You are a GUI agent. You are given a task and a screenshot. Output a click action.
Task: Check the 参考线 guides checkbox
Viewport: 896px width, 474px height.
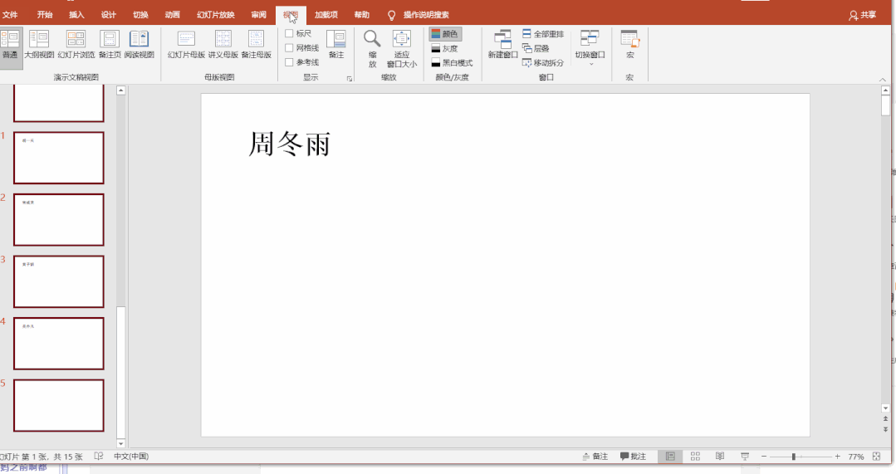[289, 62]
